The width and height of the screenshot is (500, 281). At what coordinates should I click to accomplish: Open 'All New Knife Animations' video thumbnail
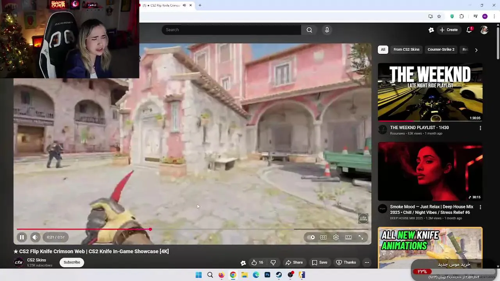(x=430, y=247)
